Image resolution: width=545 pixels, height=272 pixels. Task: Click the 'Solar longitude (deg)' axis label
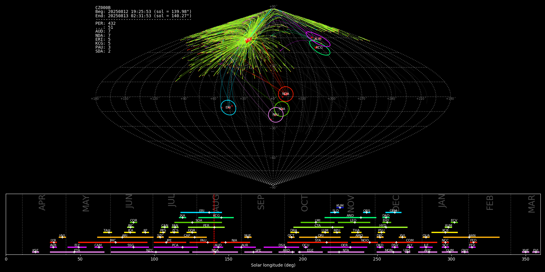pos(273,265)
